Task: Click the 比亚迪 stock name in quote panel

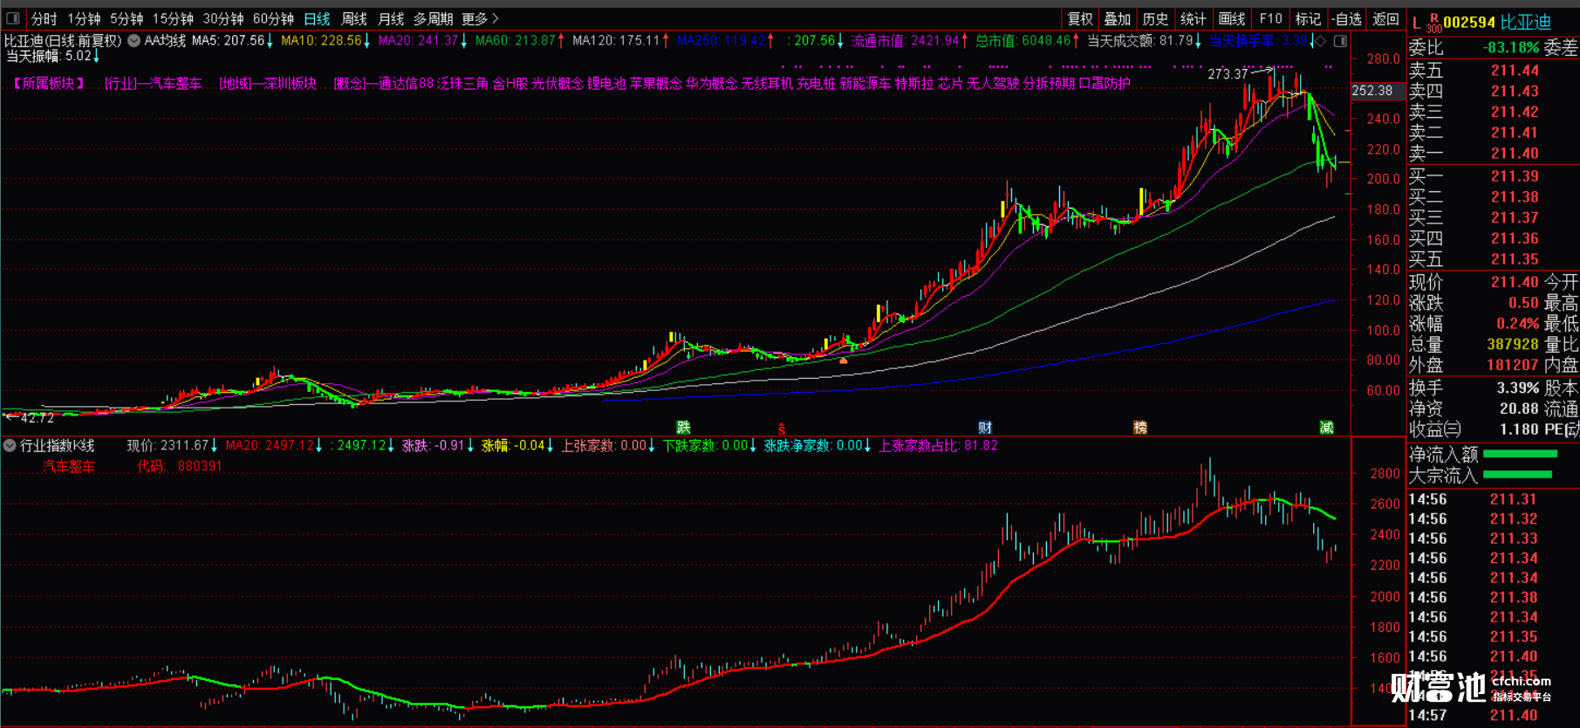Action: [x=1526, y=23]
